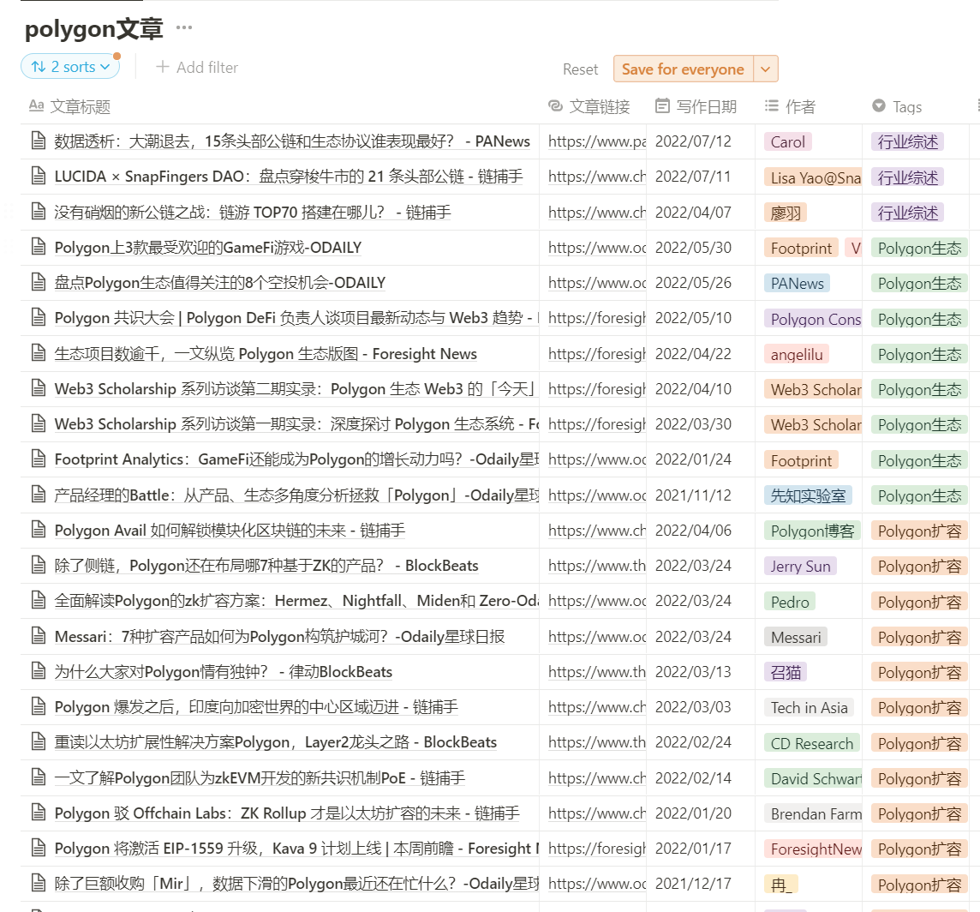Click the date 2022/05/30
The height and width of the screenshot is (912, 980).
[x=693, y=248]
